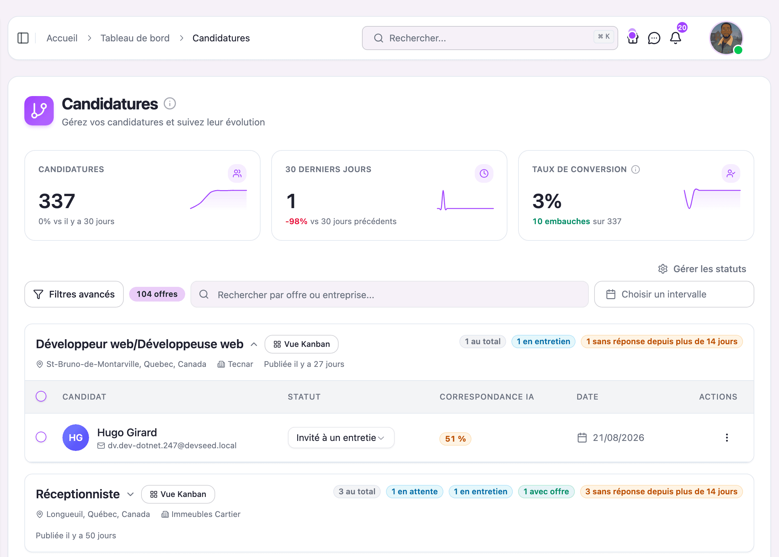Click the HG candidate avatar
This screenshot has height=557, width=779.
coord(76,438)
